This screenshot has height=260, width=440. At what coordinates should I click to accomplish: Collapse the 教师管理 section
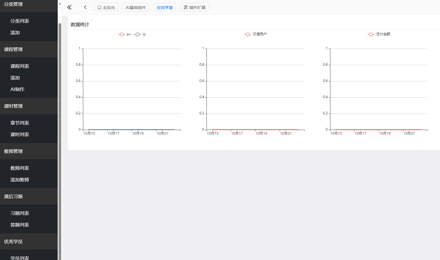(13, 151)
